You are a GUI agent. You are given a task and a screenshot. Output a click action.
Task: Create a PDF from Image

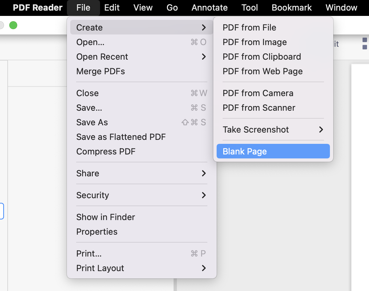coord(254,42)
